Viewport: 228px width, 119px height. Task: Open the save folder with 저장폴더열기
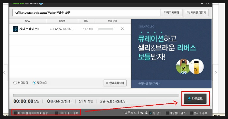(x=196, y=13)
